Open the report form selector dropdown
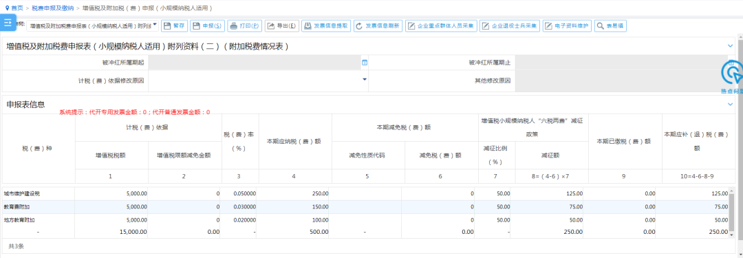Image resolution: width=743 pixels, height=258 pixels. pos(92,26)
